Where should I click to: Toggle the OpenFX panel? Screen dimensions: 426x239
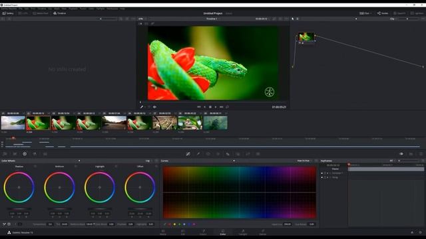click(399, 13)
